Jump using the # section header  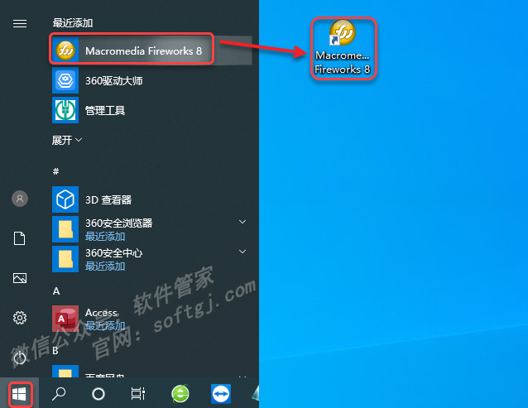click(x=56, y=171)
